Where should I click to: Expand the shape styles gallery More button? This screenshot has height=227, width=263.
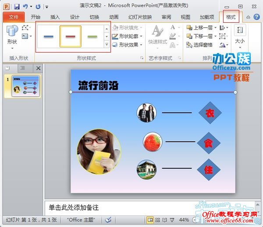click(107, 44)
